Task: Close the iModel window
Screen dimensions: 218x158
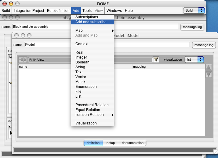Action: (16, 35)
